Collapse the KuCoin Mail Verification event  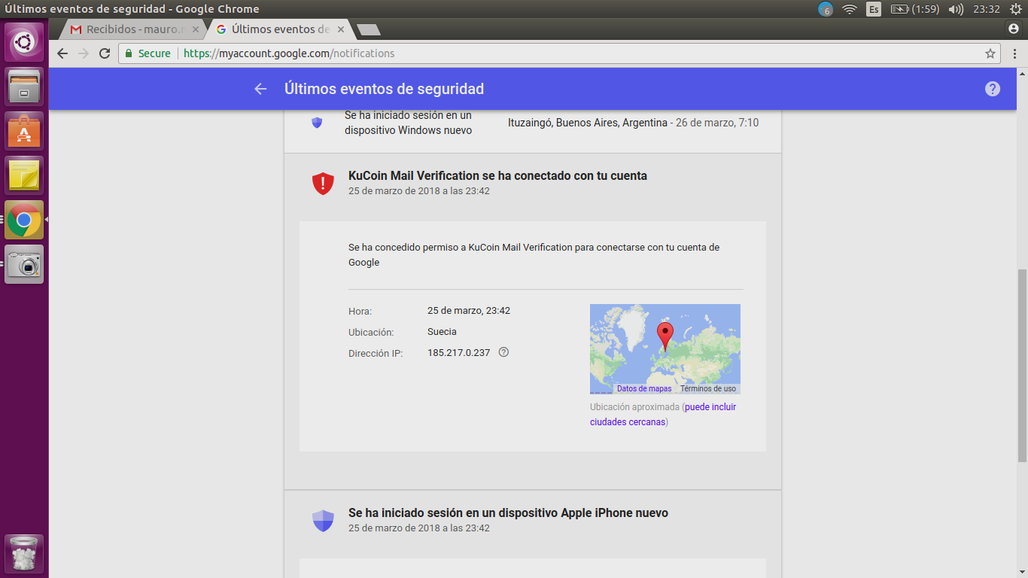tap(533, 182)
